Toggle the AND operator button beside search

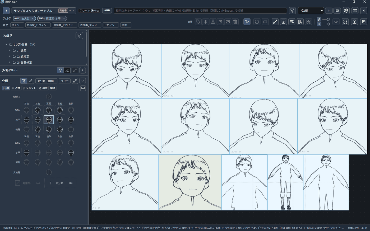point(107,11)
